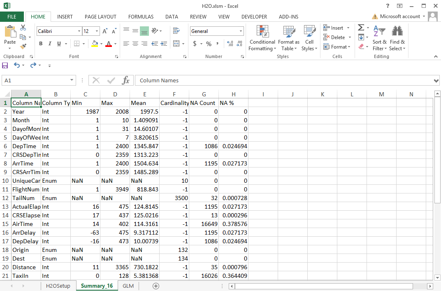Click the Insert Function fx icon
The image size is (441, 291).
pyautogui.click(x=126, y=80)
